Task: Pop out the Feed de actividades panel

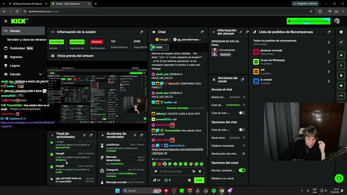Action: [x=91, y=135]
